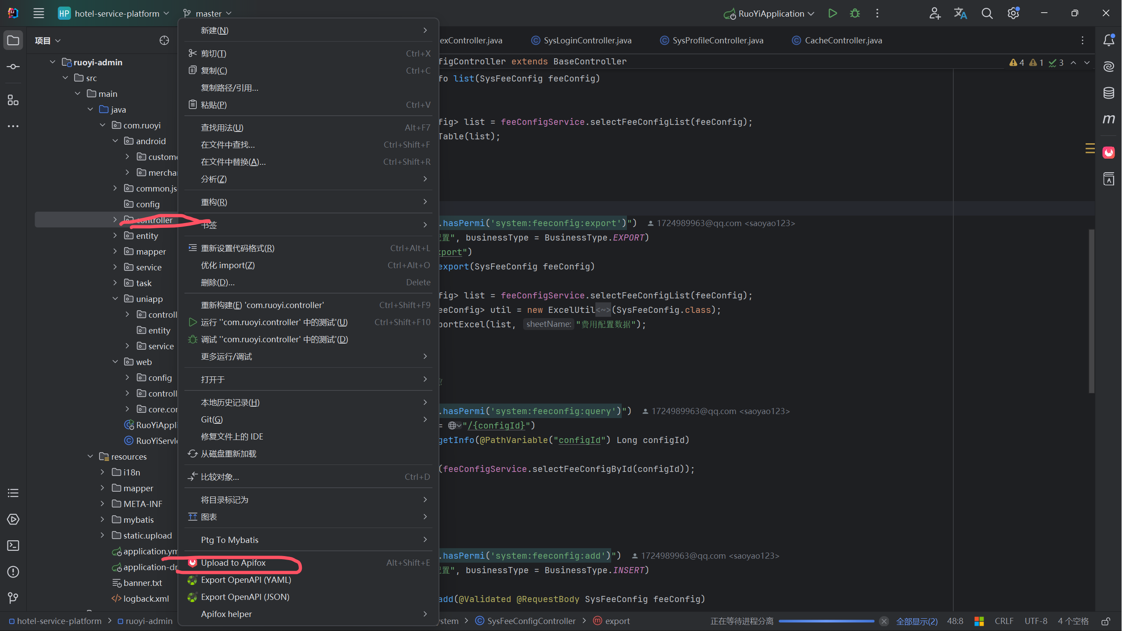Collapse the ruoyi-admin module node
Viewport: 1122px width, 631px height.
click(53, 62)
